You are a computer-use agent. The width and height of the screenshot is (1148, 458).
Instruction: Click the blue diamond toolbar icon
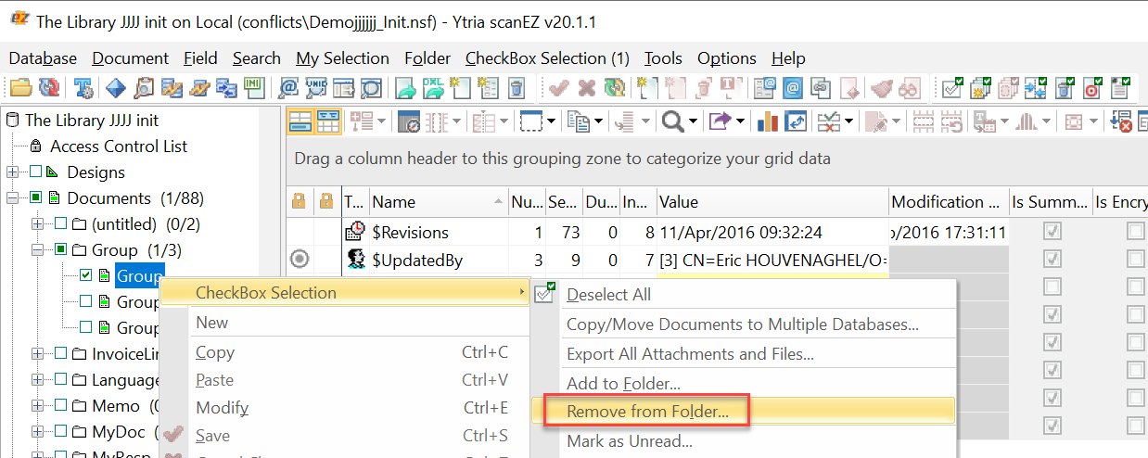pos(115,89)
